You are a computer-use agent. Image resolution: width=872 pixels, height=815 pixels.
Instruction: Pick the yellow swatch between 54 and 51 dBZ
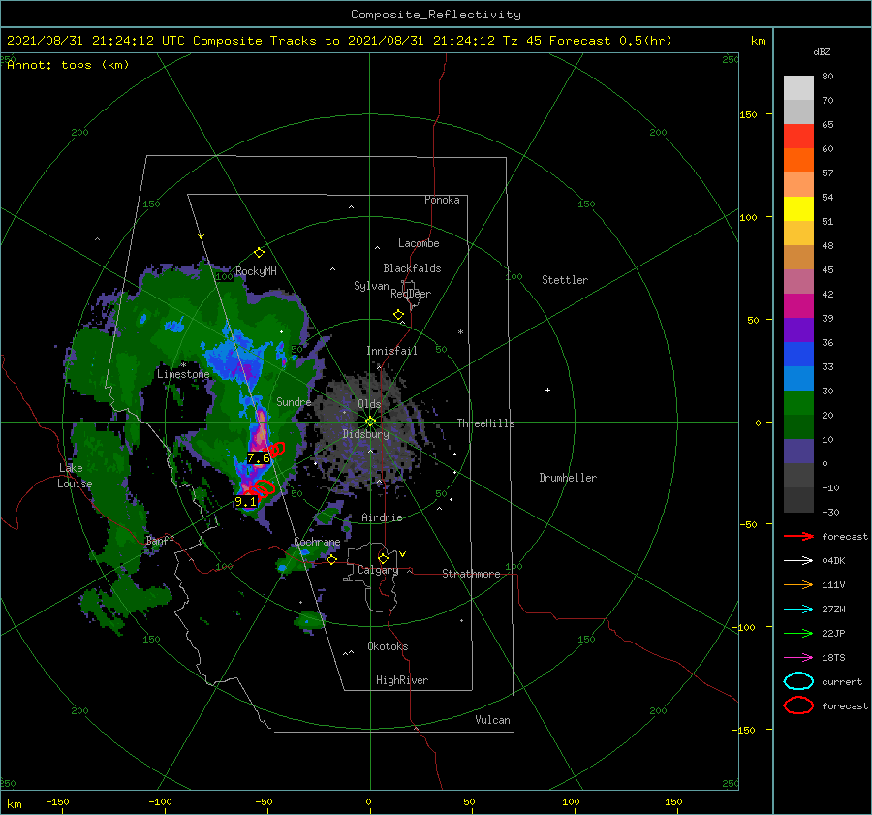click(x=798, y=209)
